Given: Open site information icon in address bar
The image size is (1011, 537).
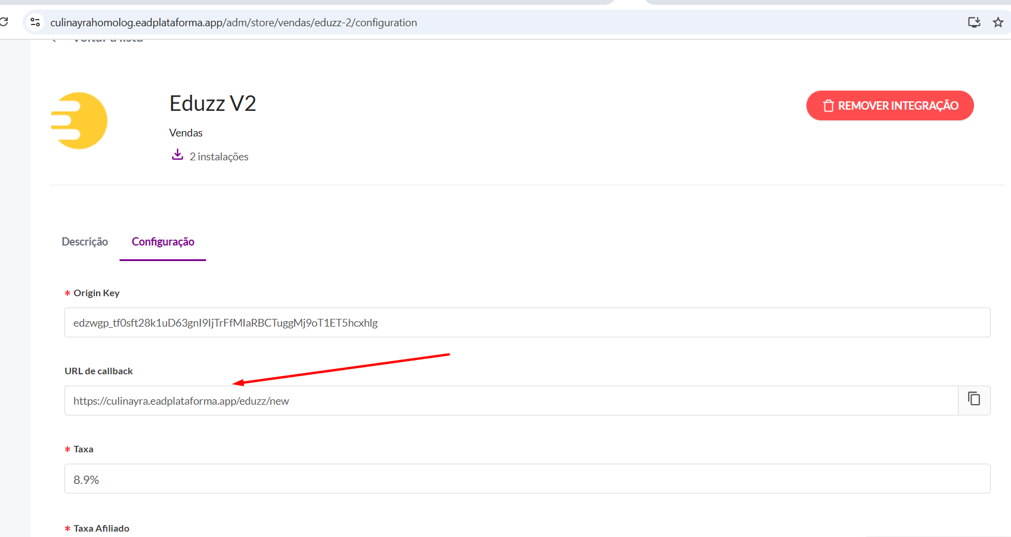Looking at the screenshot, I should point(35,22).
